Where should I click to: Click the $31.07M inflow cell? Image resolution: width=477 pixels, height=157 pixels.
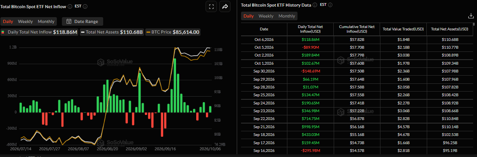click(310, 87)
